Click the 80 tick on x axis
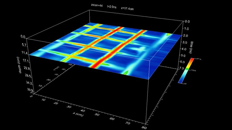Viewport: 232px width, 130px height. [x=144, y=128]
